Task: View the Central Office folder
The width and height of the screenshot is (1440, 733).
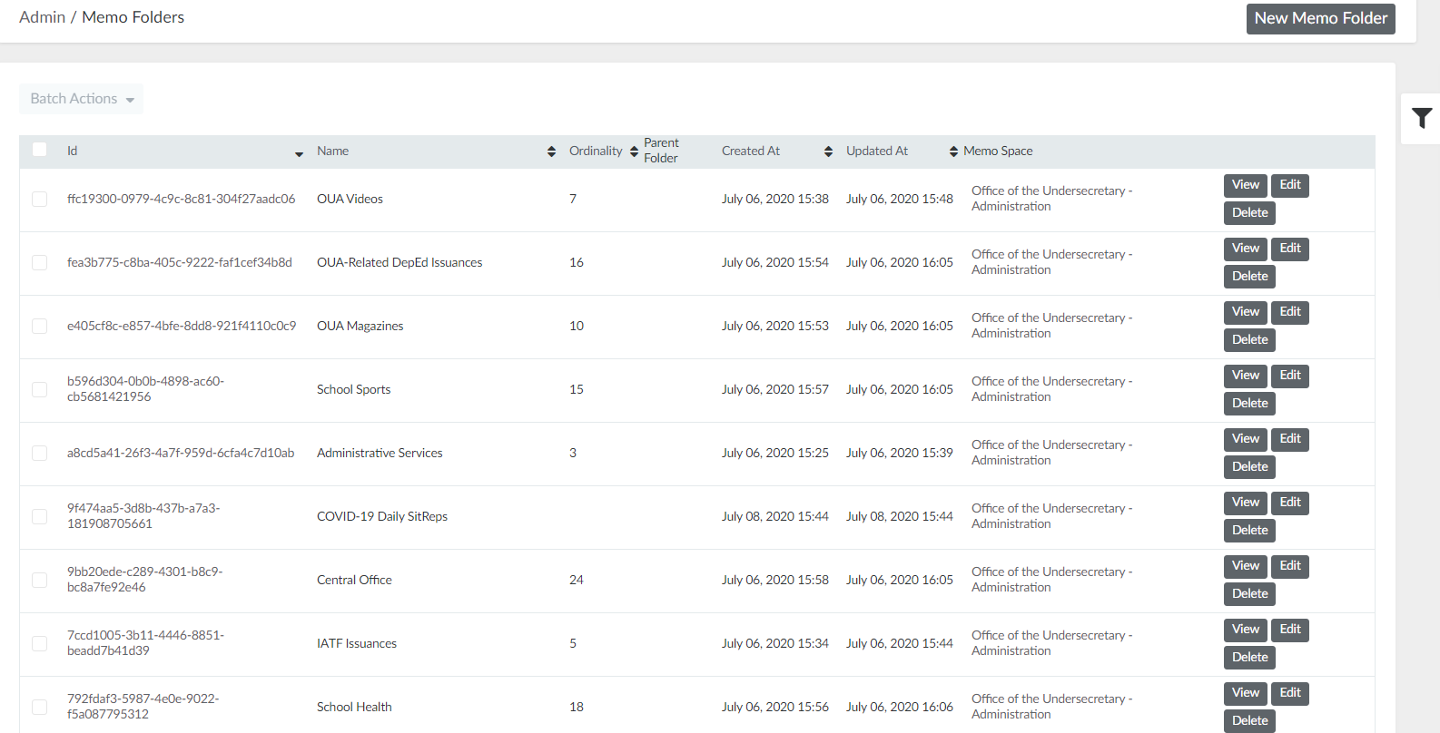Action: click(x=1245, y=566)
